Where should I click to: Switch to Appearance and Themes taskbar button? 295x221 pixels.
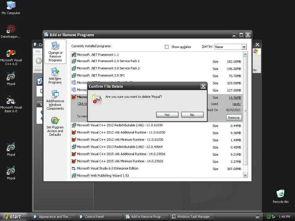coord(54,217)
